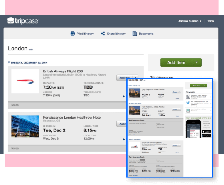Click the hotel photos message icon
The image size is (224, 185).
click(x=188, y=110)
